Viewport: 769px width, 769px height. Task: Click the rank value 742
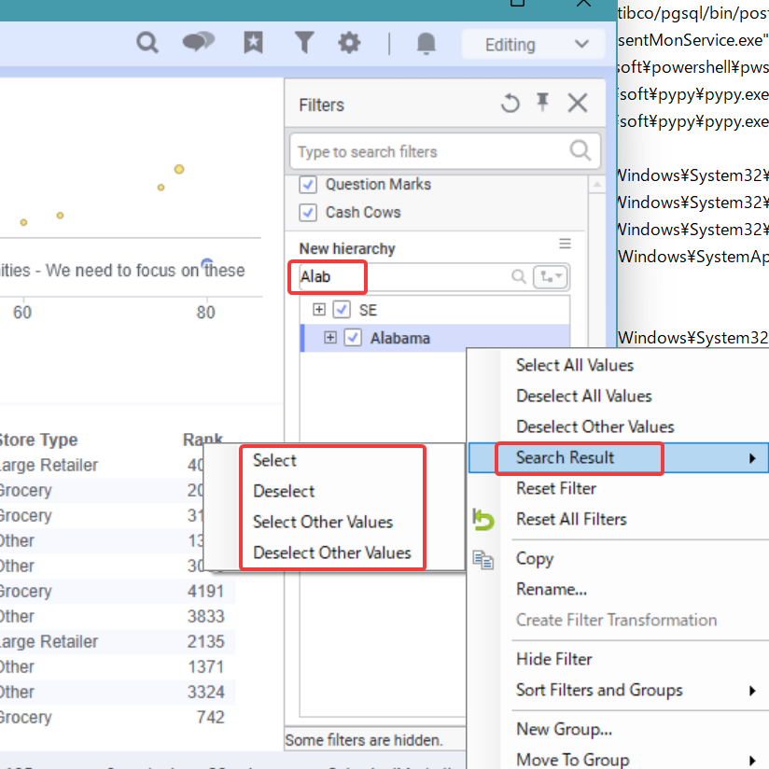coord(210,718)
